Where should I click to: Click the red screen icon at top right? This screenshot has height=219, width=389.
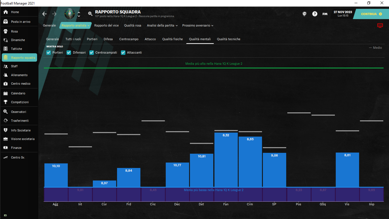pos(380,25)
